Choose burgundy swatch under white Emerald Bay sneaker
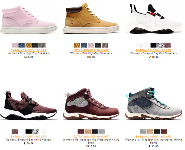185x150 pixels. point(168,46)
